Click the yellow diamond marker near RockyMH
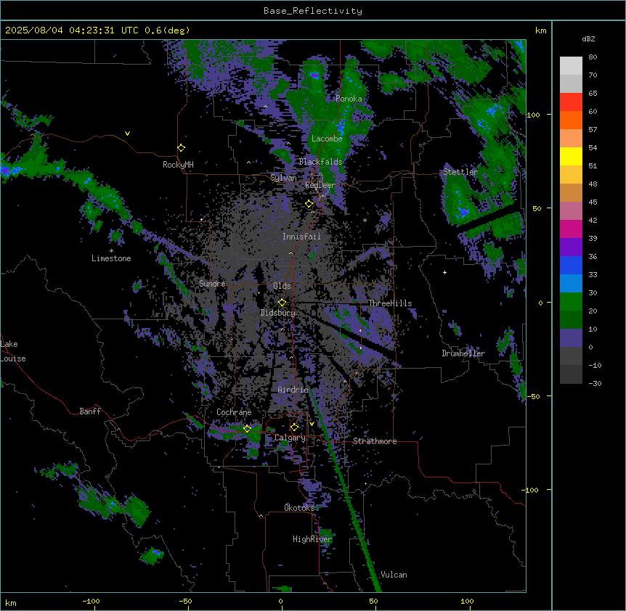 coord(181,148)
